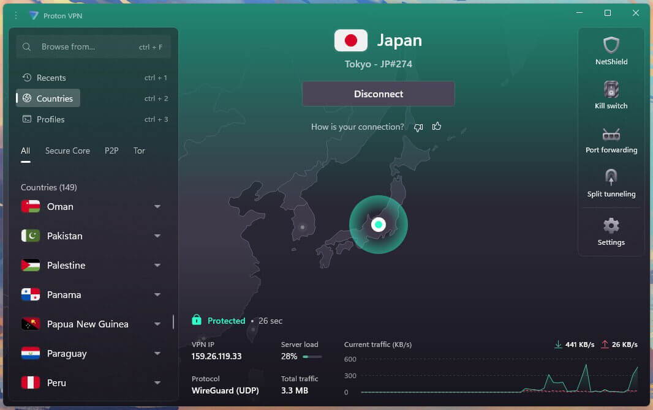Screen dimensions: 653x410
Task: Switch to the P2P tab
Action: 111,151
